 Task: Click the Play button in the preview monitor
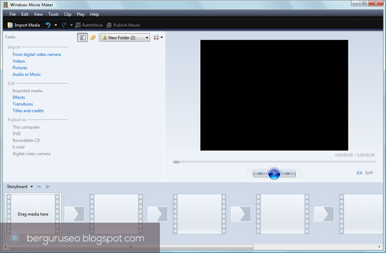[274, 174]
